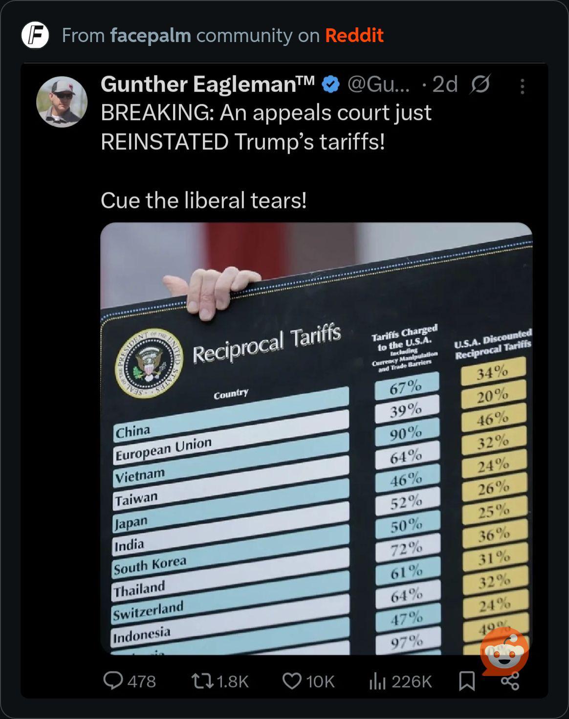Click the tweet text about tariffs
569x719 pixels.
[266, 157]
